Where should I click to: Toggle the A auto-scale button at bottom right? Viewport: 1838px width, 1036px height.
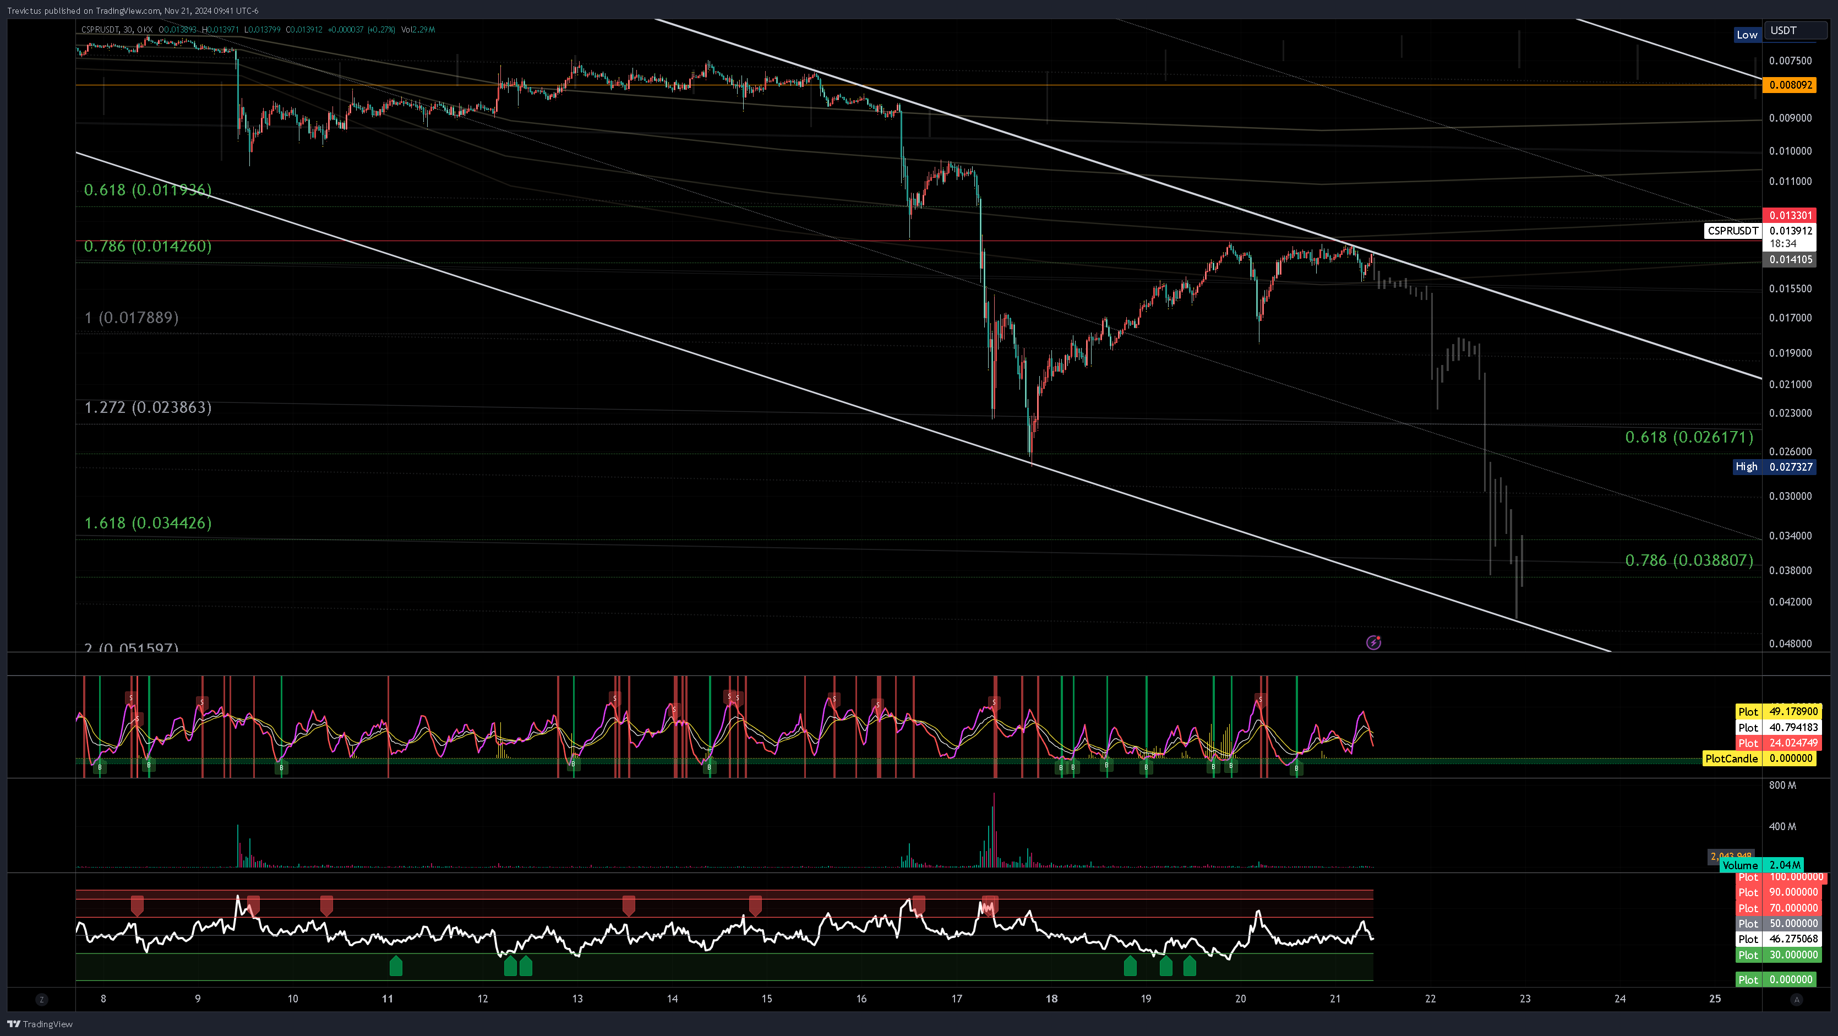[1797, 1000]
